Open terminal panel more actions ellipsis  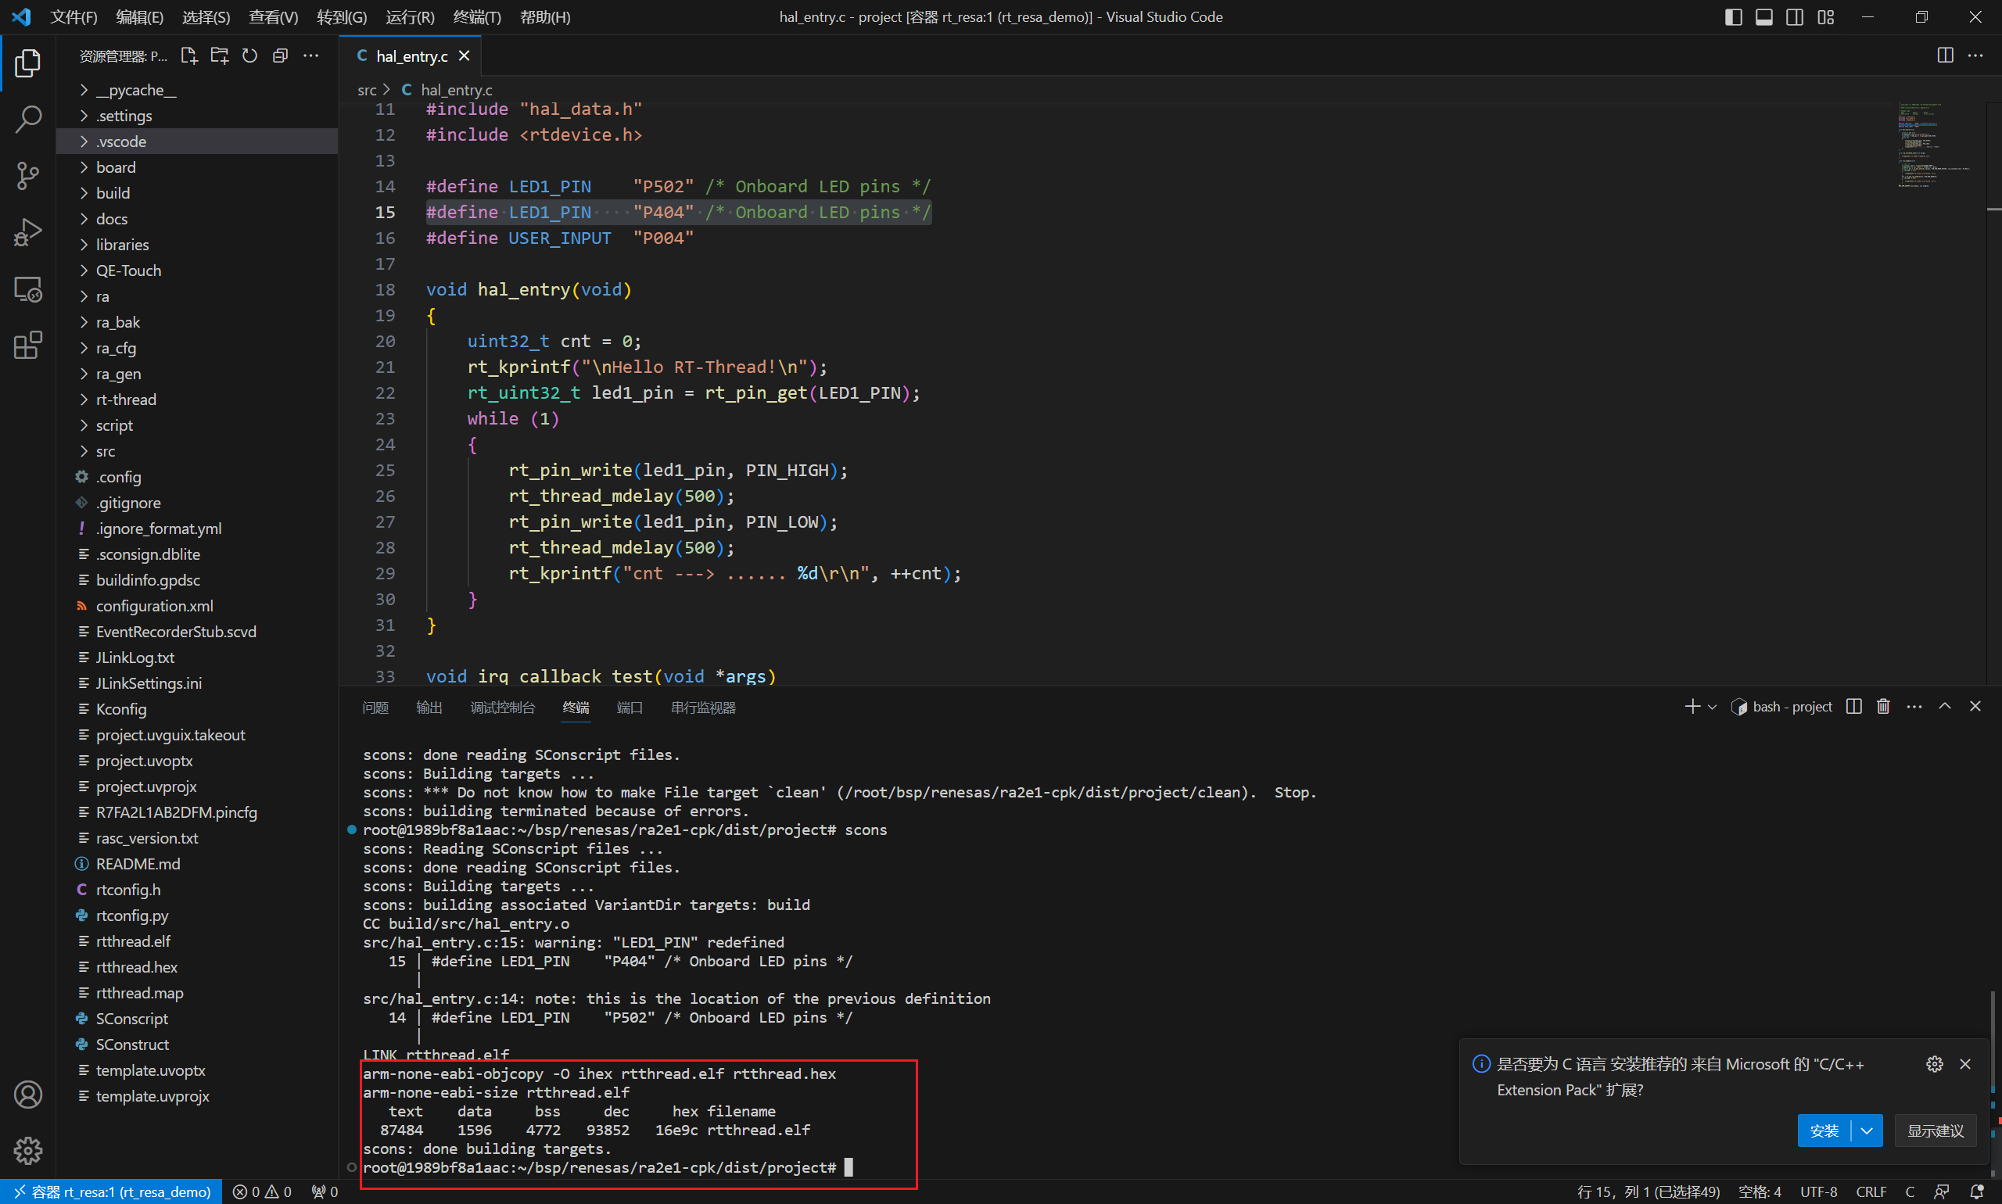tap(1914, 707)
